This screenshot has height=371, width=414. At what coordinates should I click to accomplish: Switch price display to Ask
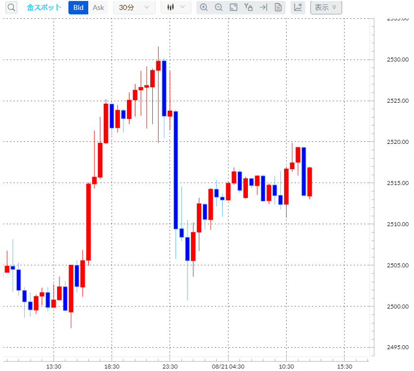pyautogui.click(x=98, y=7)
